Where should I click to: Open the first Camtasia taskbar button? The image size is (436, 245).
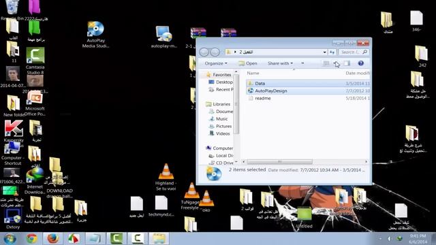click(x=116, y=239)
